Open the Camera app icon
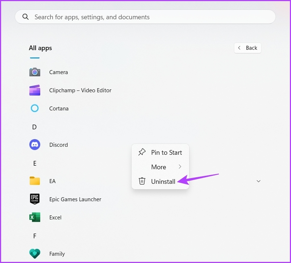Image resolution: width=291 pixels, height=263 pixels. (35, 72)
